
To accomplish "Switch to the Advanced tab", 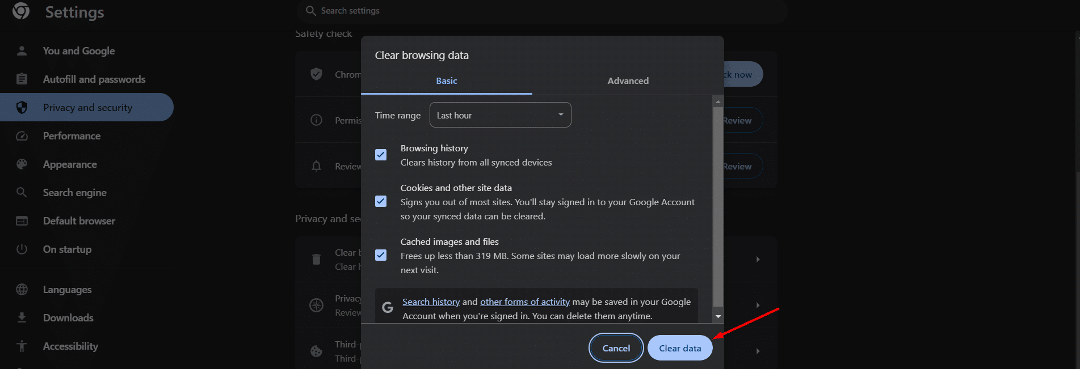I will click(628, 81).
